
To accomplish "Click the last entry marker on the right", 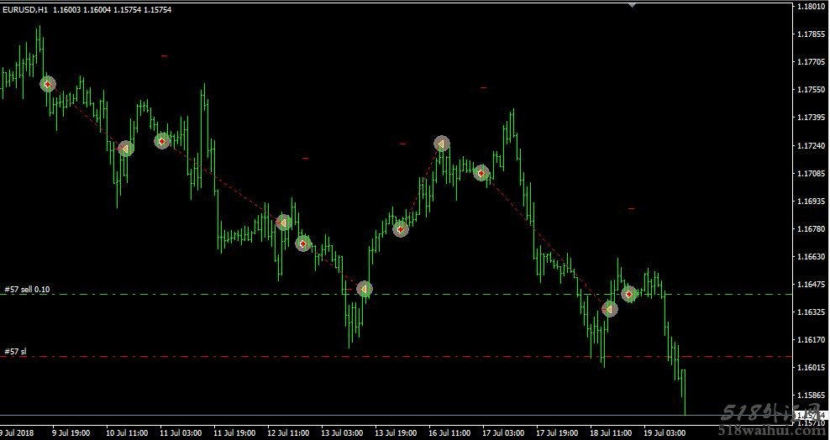I will (x=628, y=294).
